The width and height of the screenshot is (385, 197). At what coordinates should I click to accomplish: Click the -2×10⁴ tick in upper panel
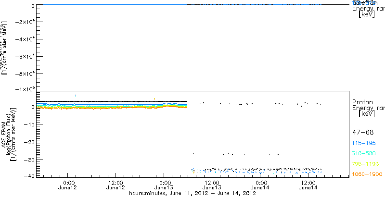[24, 22]
